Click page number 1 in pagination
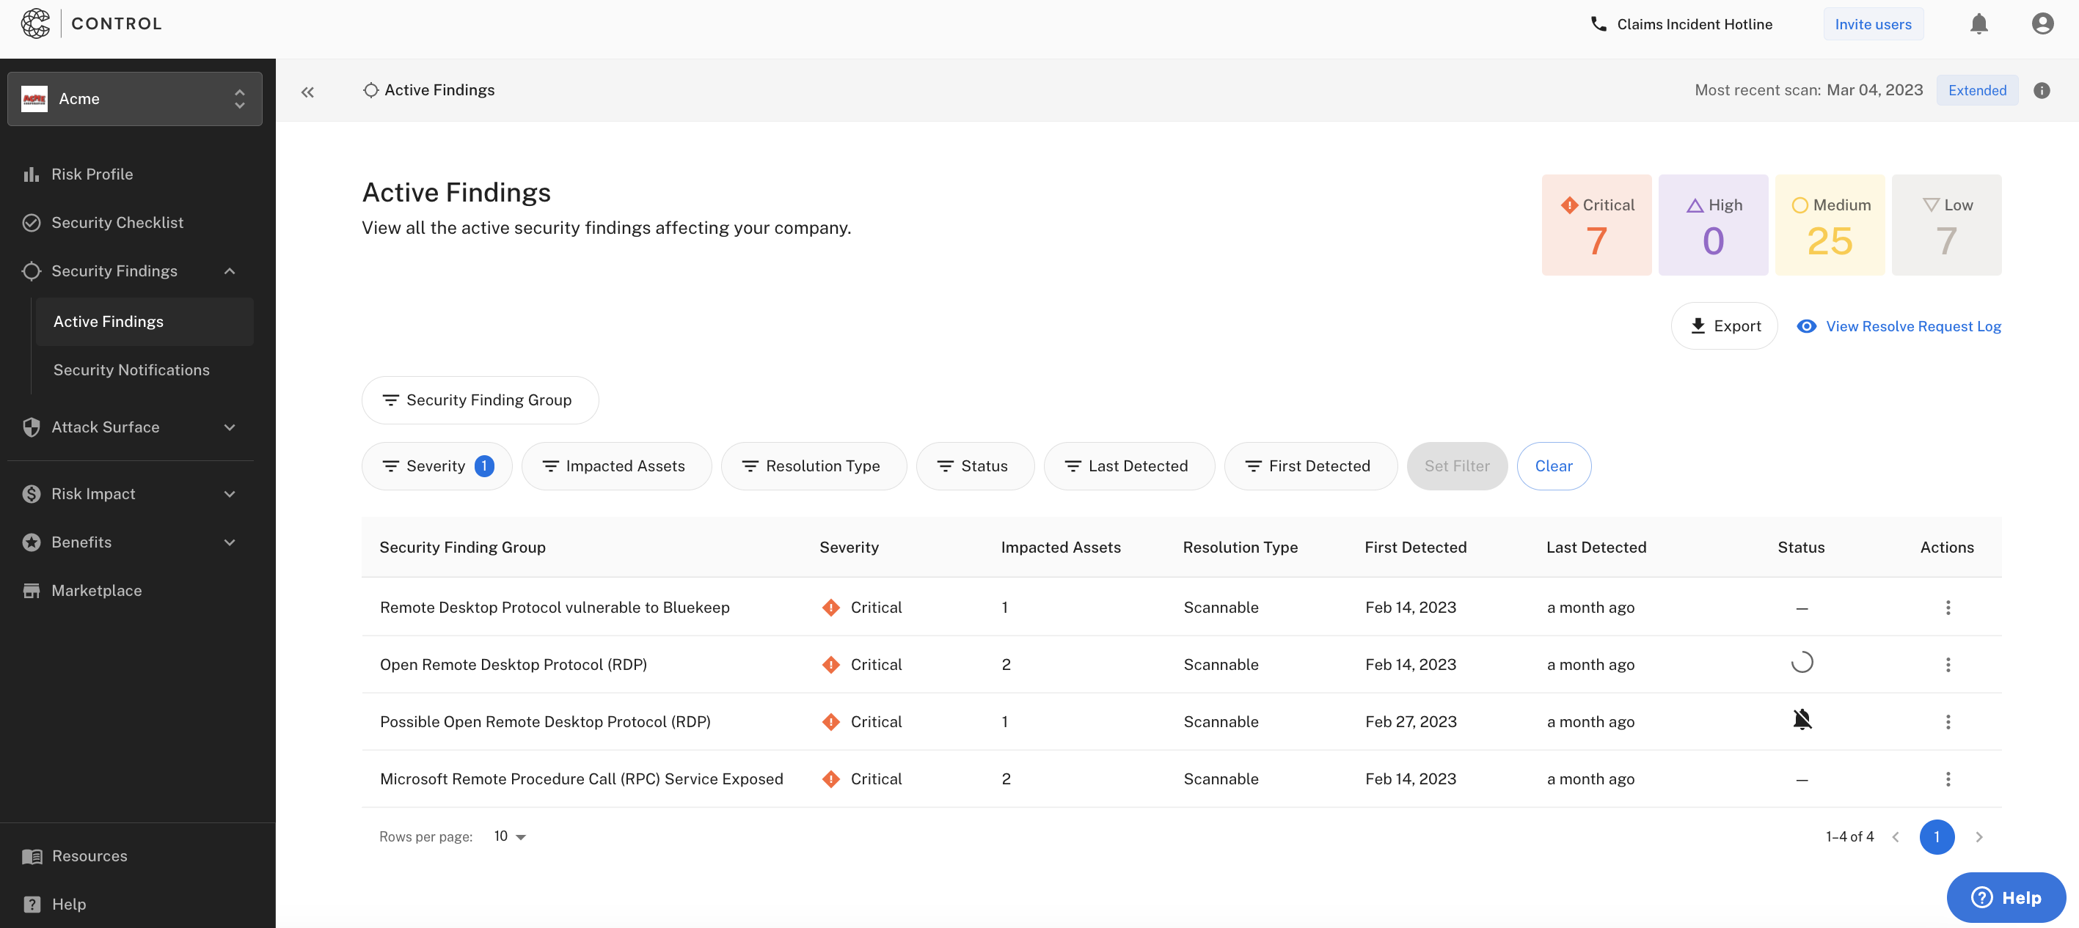Image resolution: width=2079 pixels, height=928 pixels. [x=1936, y=837]
